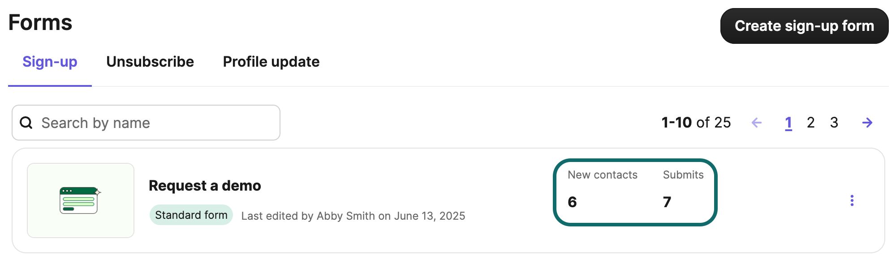
Task: Focus the Search by name field
Action: [x=152, y=123]
